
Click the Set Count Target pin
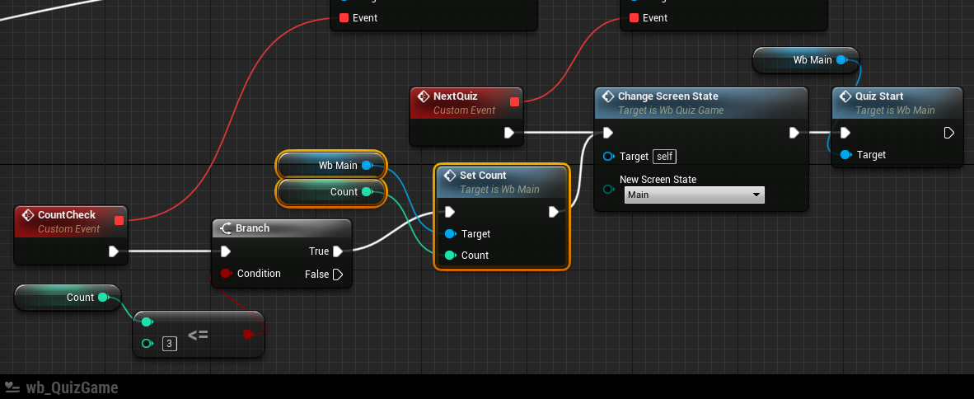click(450, 233)
